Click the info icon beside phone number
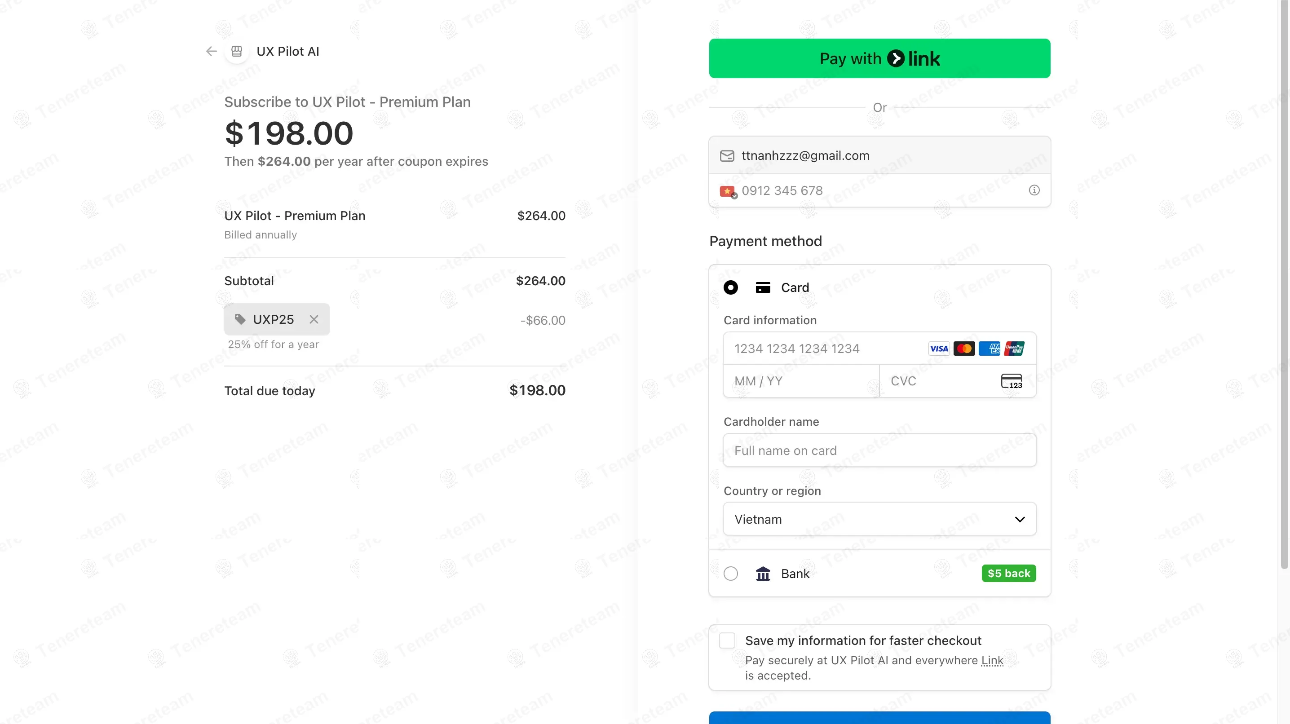Image resolution: width=1290 pixels, height=724 pixels. click(x=1034, y=190)
